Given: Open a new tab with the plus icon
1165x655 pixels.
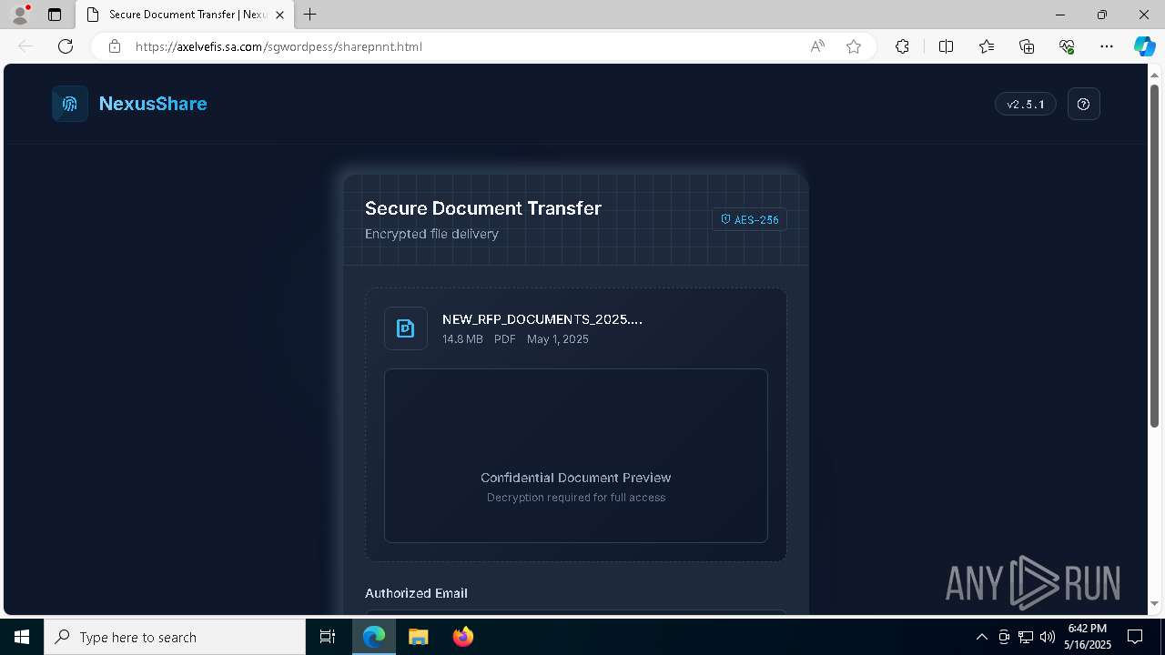Looking at the screenshot, I should pos(310,15).
